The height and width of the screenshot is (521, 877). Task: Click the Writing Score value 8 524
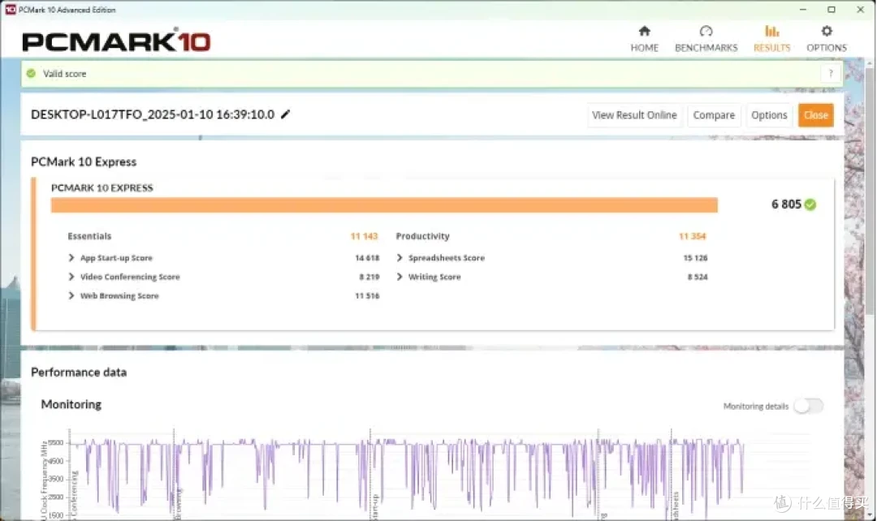pyautogui.click(x=698, y=277)
